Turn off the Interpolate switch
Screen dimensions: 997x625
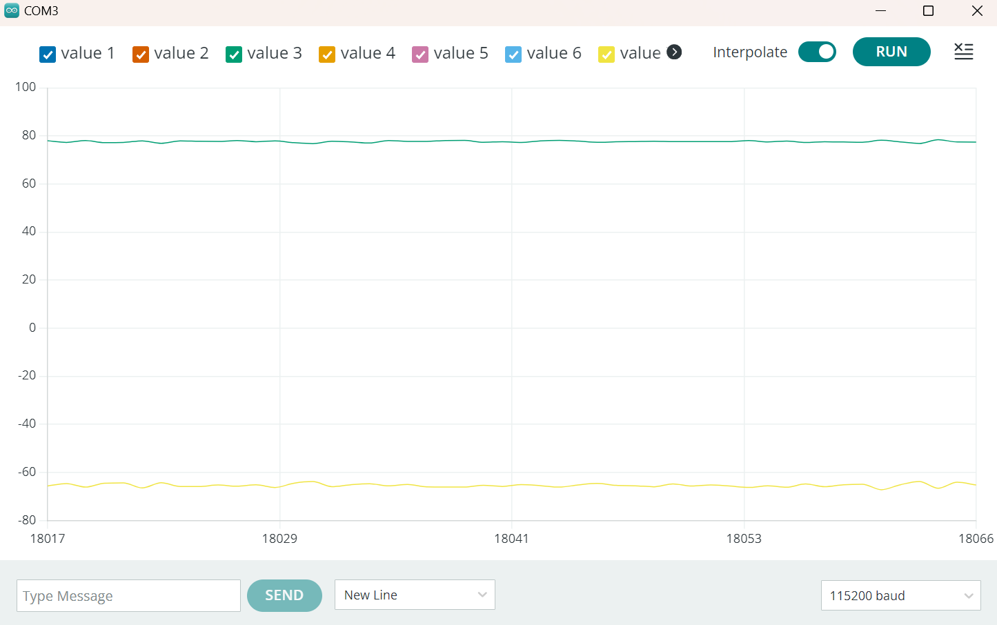(x=817, y=52)
